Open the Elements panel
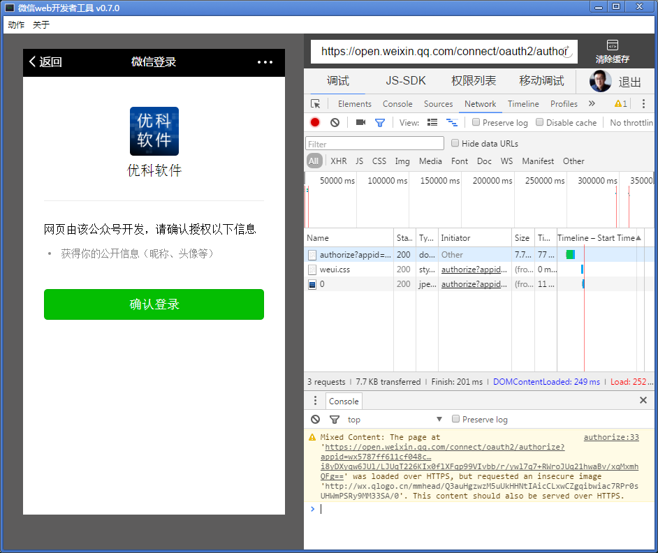 coord(355,103)
